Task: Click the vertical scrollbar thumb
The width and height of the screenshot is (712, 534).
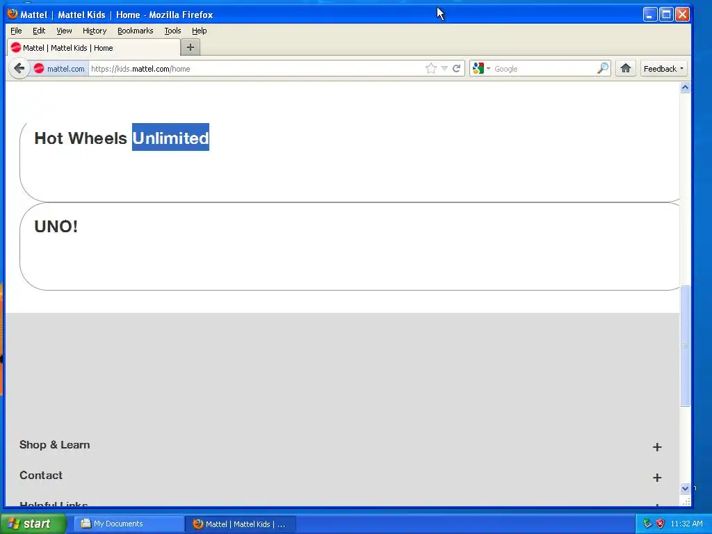Action: pyautogui.click(x=685, y=345)
